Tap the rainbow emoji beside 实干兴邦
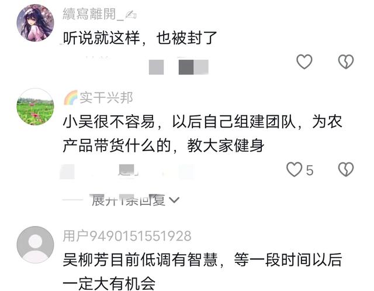This screenshot has height=291, width=374. (71, 97)
